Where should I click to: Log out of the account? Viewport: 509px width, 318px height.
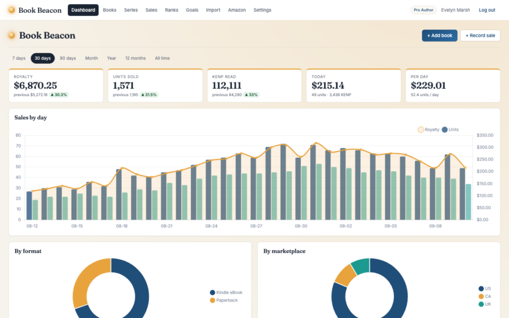pos(487,10)
